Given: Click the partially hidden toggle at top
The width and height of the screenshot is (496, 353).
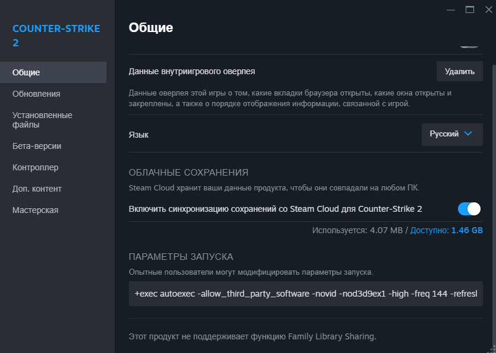Looking at the screenshot, I should [469, 46].
